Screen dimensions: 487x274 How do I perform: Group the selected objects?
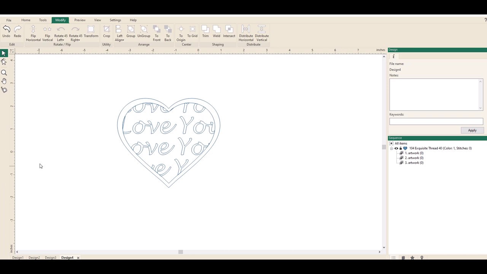pyautogui.click(x=131, y=32)
